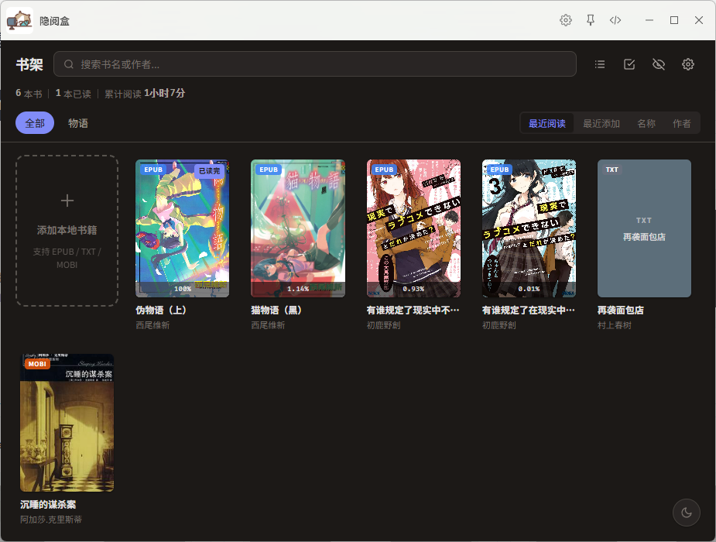Click 添加本地书籍 label
The width and height of the screenshot is (716, 542).
coord(67,230)
